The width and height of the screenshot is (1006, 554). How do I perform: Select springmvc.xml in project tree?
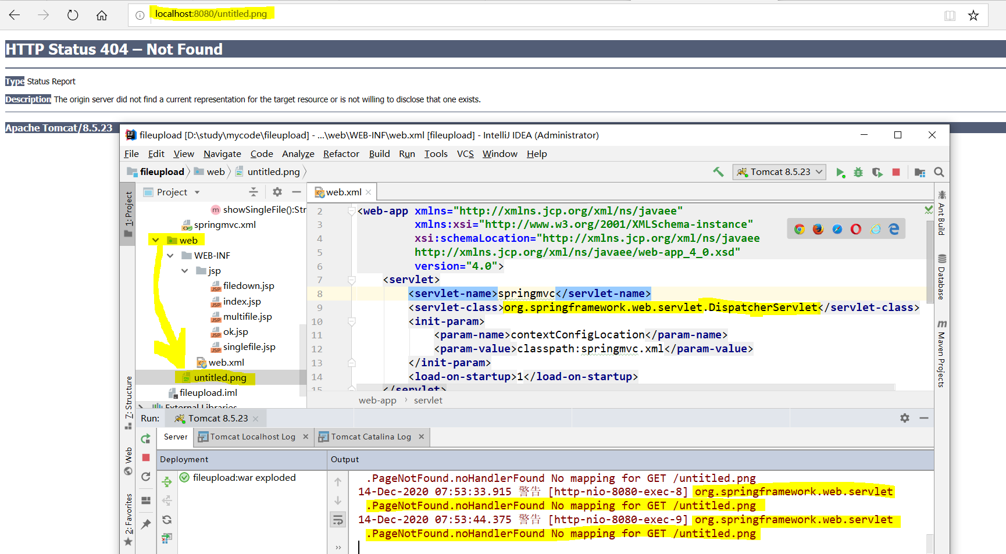coord(224,225)
